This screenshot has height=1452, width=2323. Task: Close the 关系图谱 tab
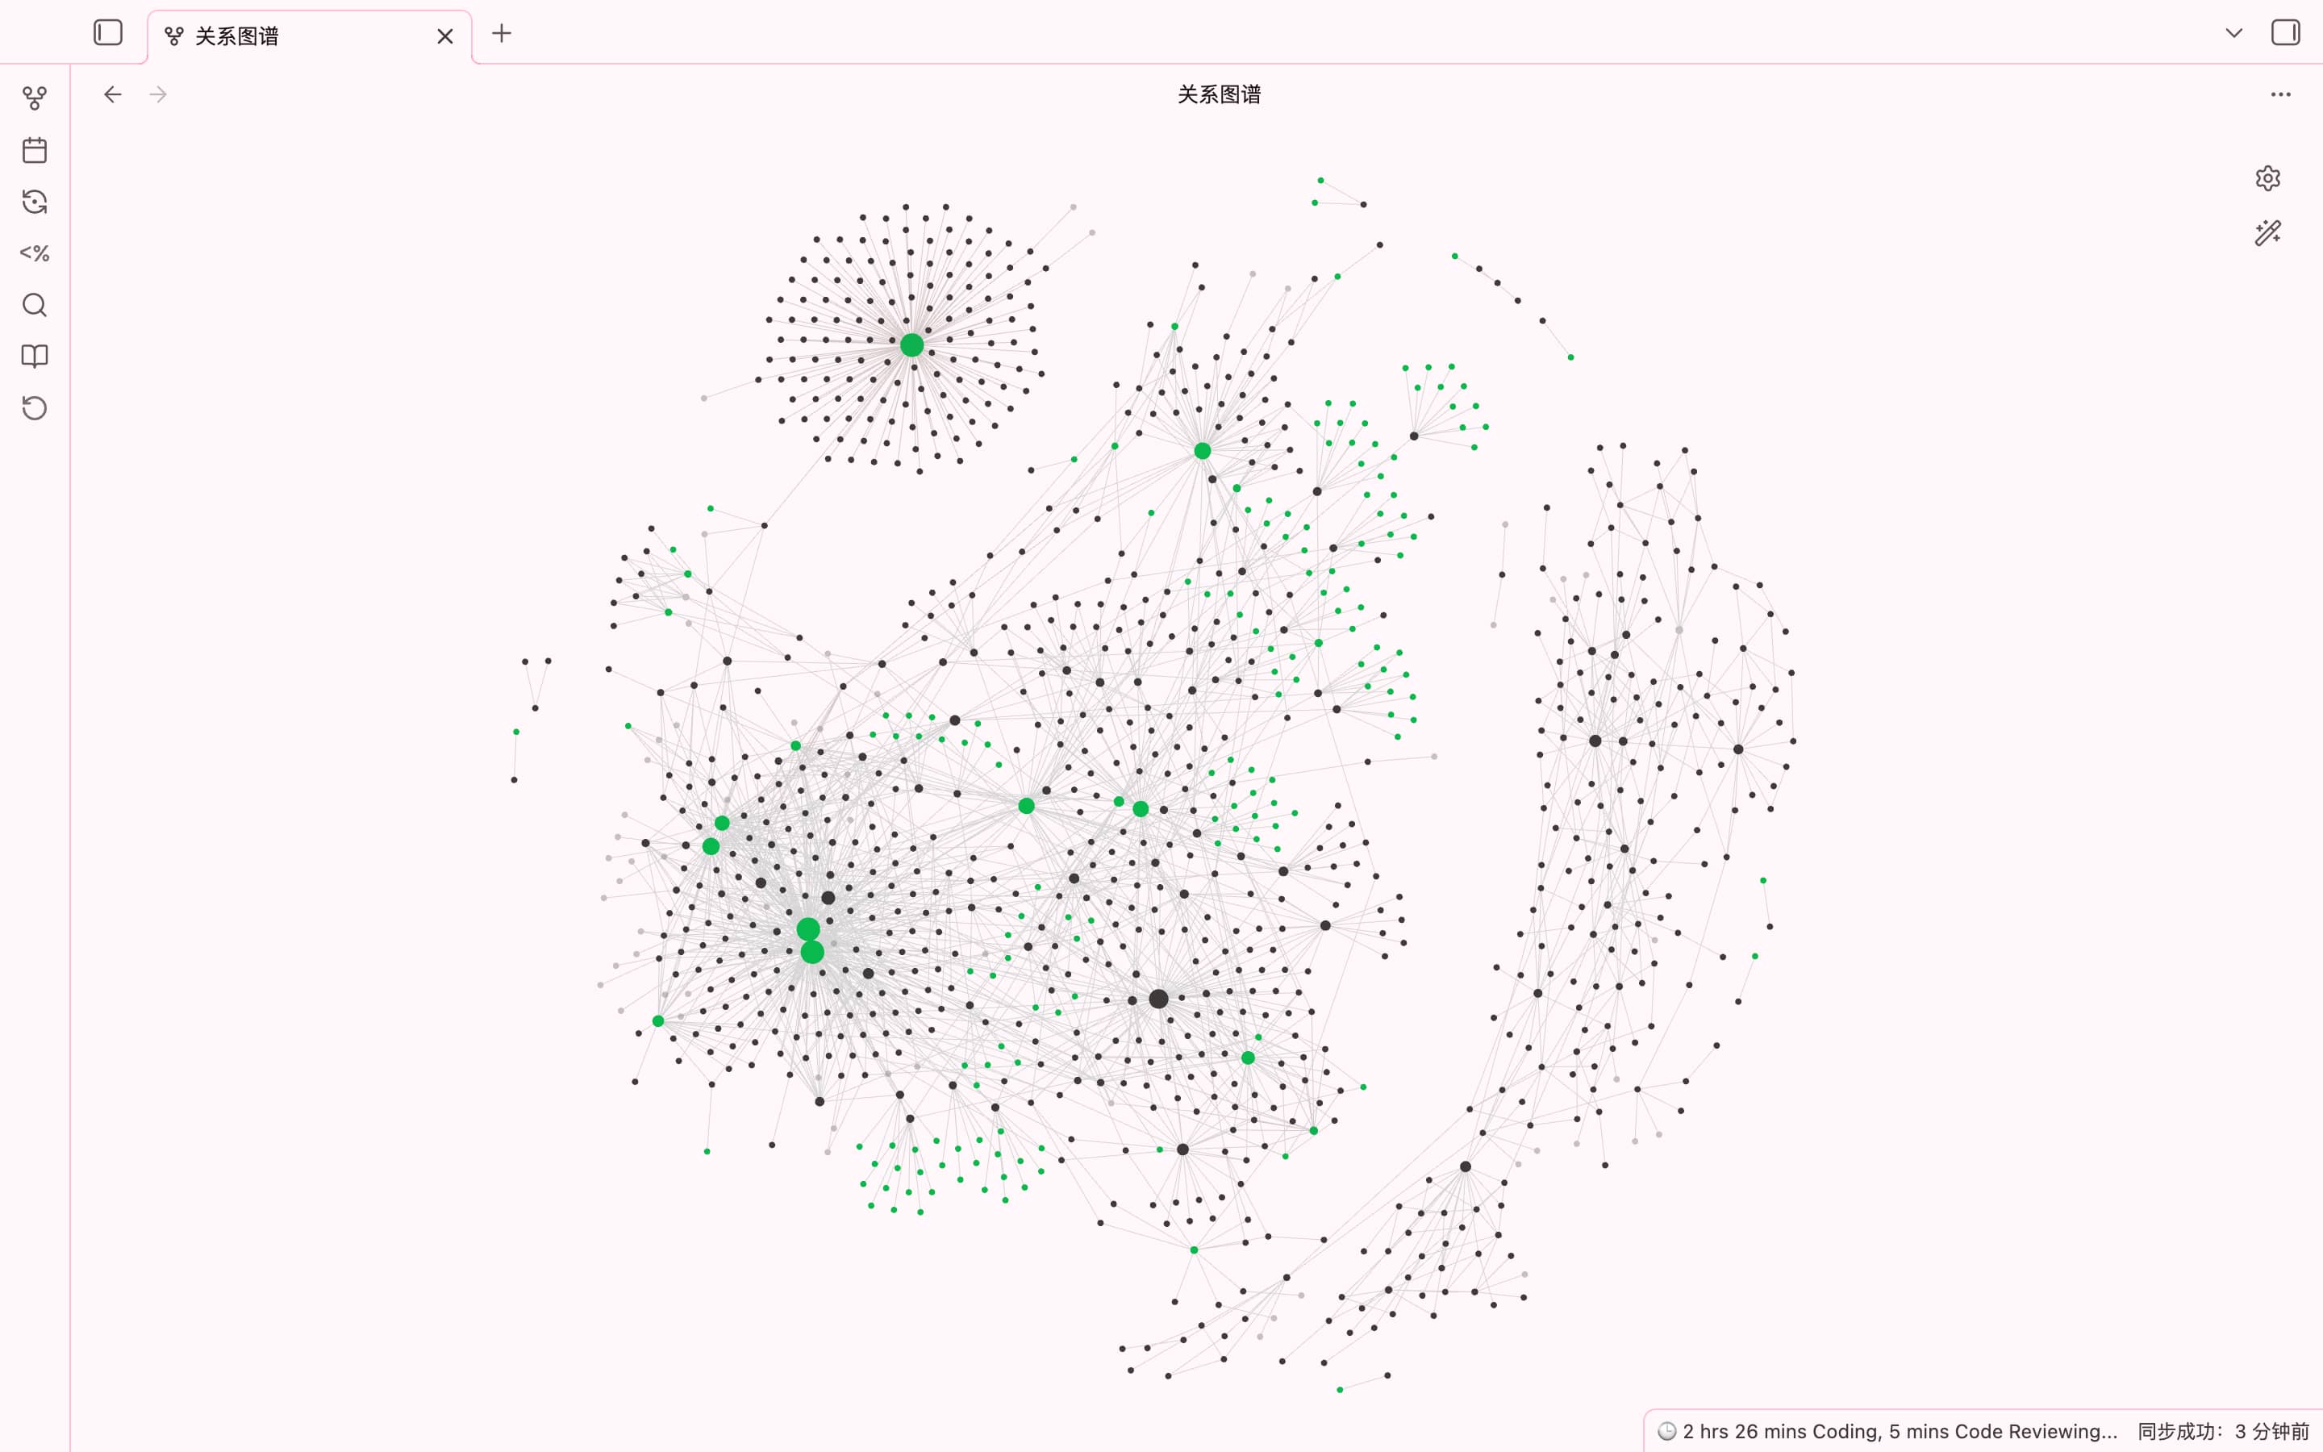pos(444,36)
